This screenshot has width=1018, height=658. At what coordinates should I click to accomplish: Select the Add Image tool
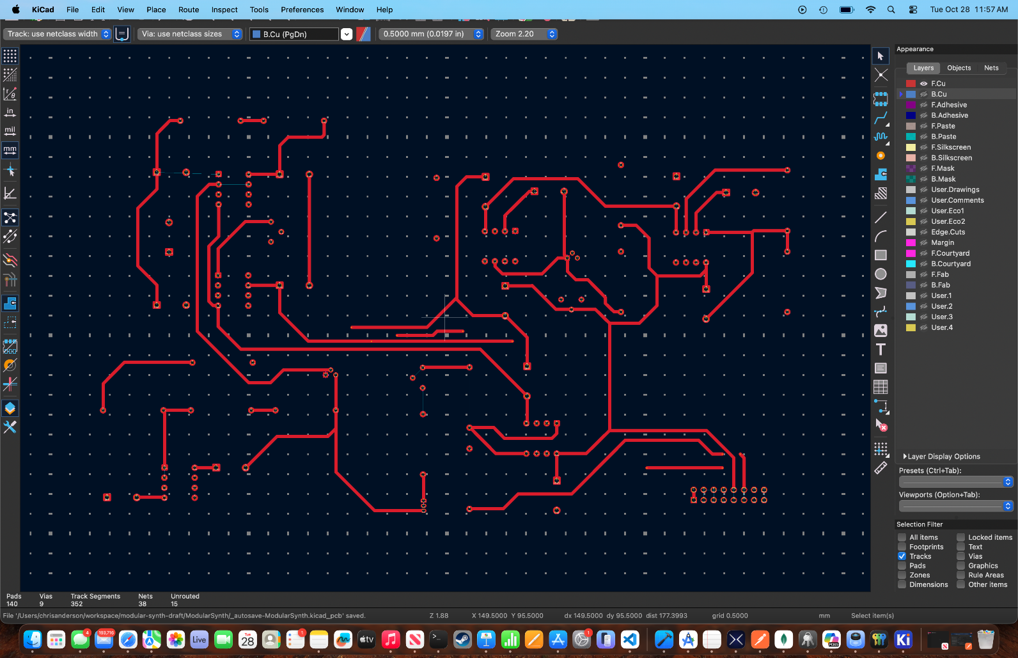pos(881,331)
